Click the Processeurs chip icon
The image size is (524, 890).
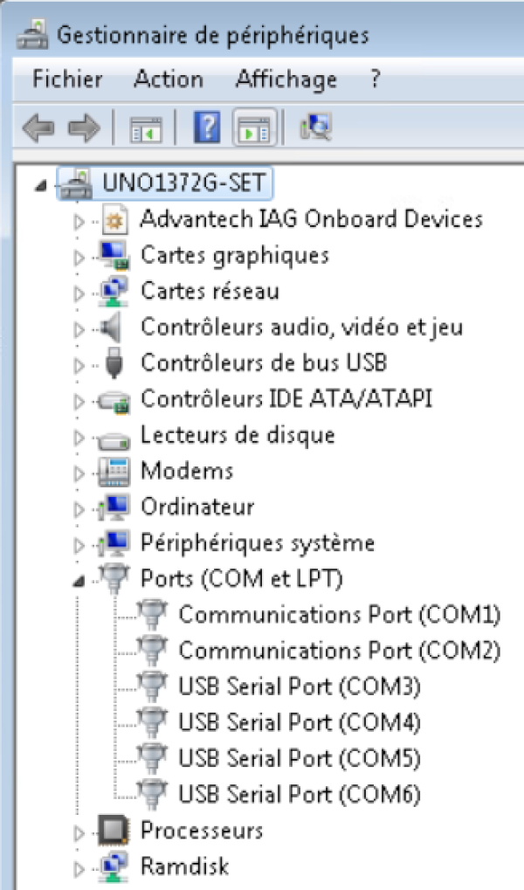coord(114,829)
